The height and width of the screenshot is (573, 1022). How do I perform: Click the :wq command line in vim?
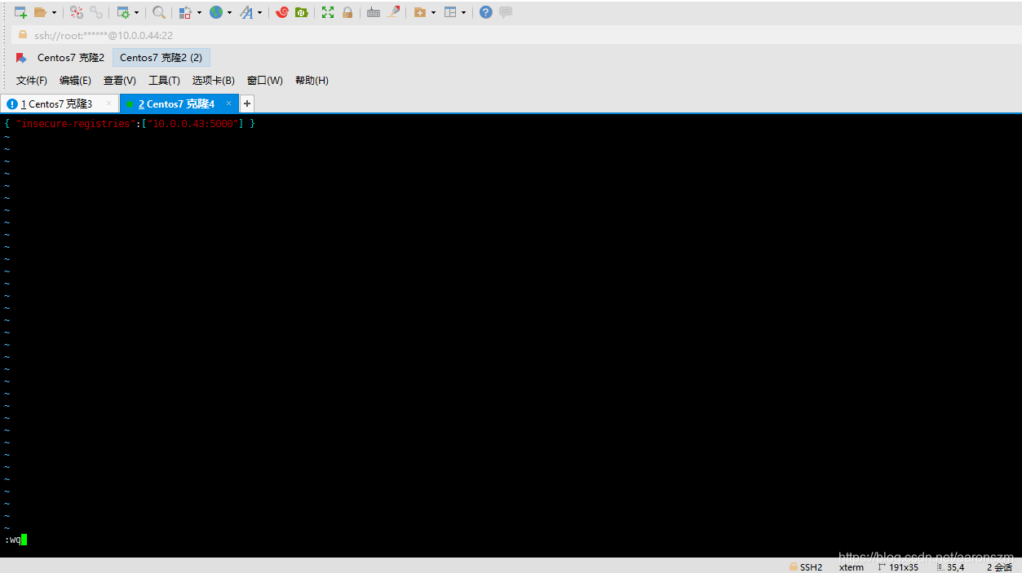(15, 540)
